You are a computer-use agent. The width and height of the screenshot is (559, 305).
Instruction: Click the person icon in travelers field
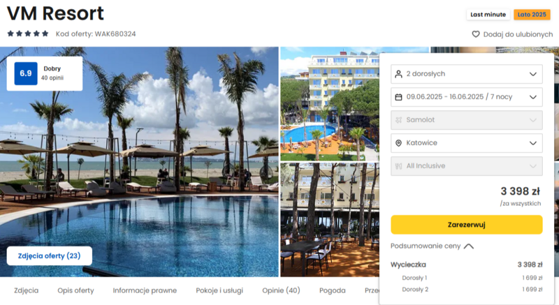(398, 74)
